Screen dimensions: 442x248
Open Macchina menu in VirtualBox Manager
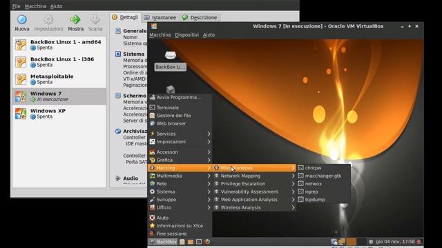click(35, 6)
